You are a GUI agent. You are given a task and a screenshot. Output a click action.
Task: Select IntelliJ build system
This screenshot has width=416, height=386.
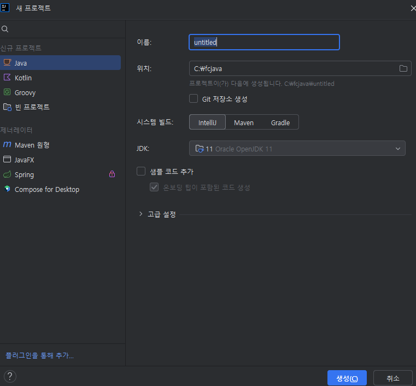207,122
